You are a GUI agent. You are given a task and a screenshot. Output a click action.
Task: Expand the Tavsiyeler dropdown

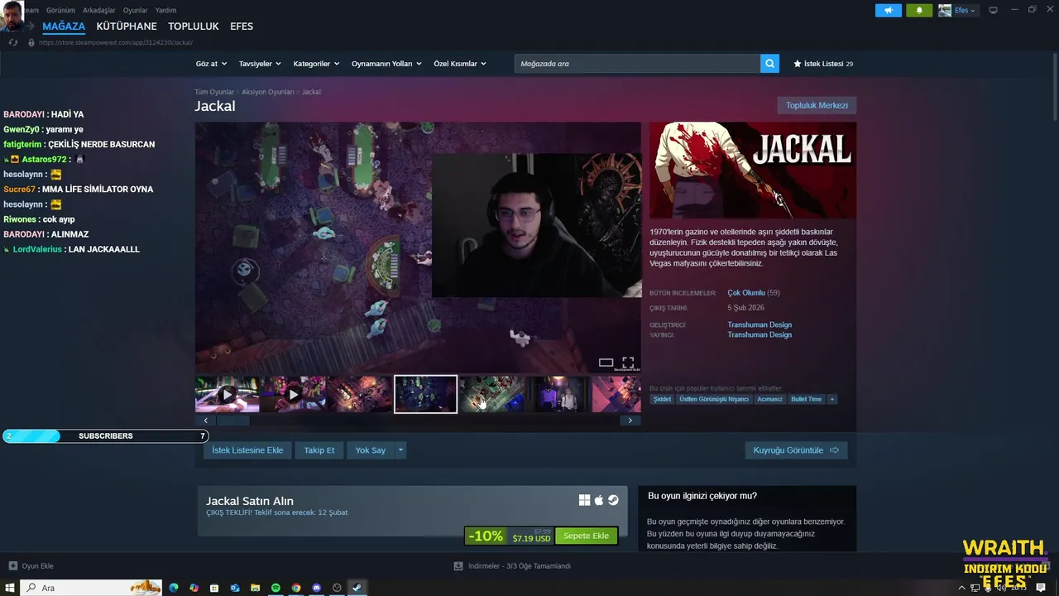click(x=260, y=64)
